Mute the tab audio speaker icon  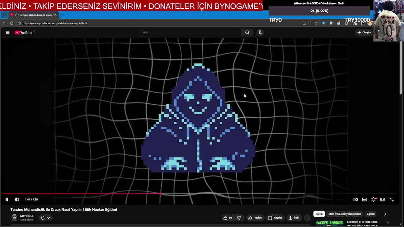point(16,15)
